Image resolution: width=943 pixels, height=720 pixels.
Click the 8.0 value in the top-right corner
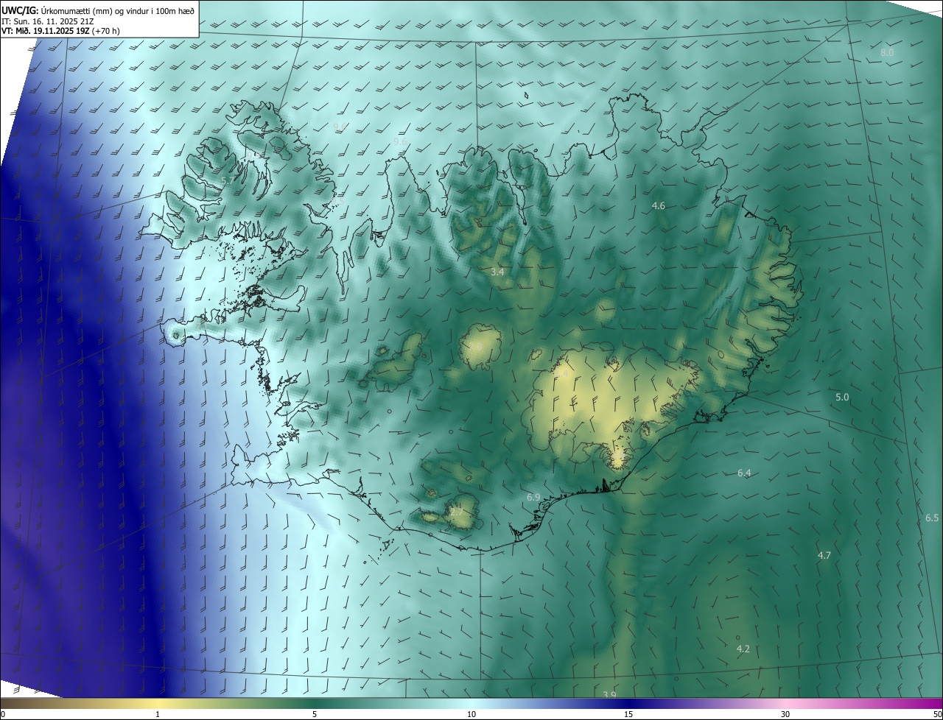(x=887, y=53)
